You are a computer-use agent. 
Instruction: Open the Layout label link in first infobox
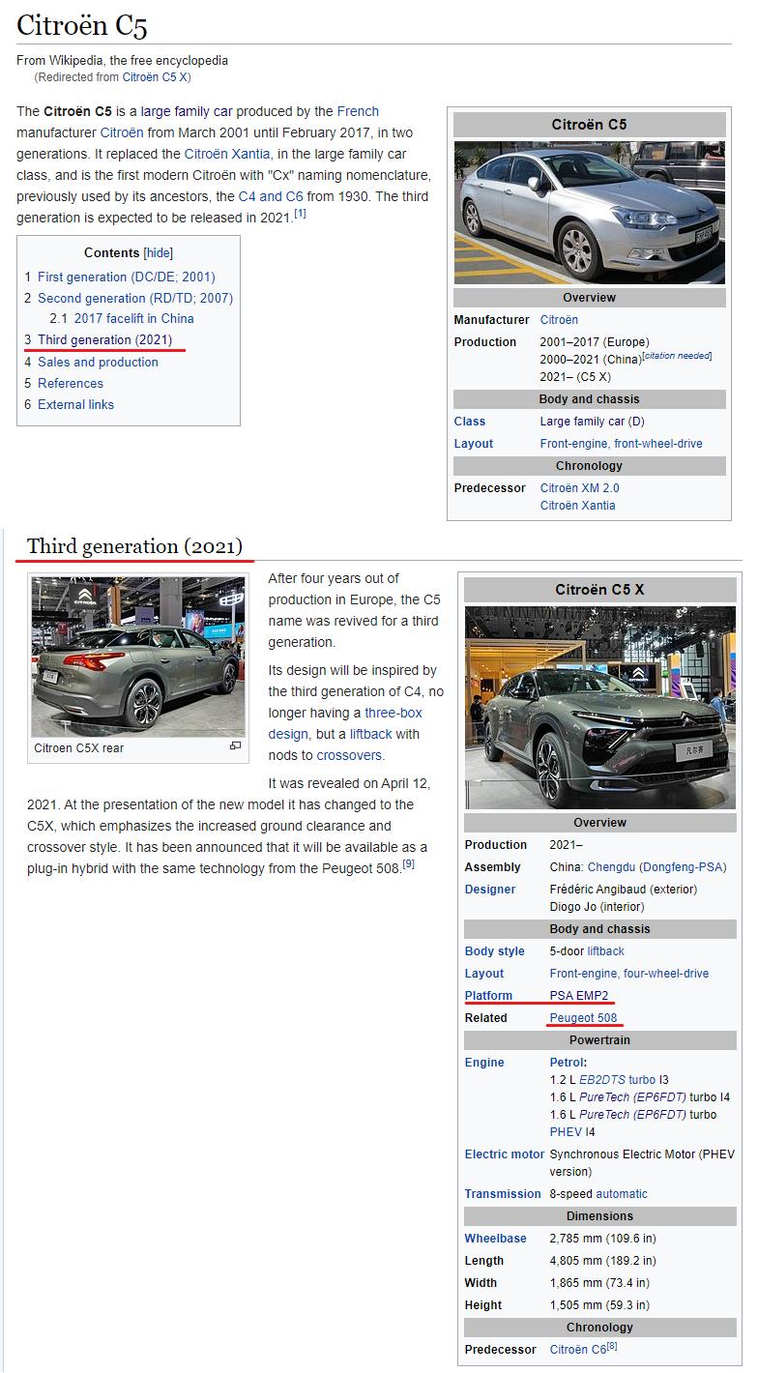[x=474, y=444]
